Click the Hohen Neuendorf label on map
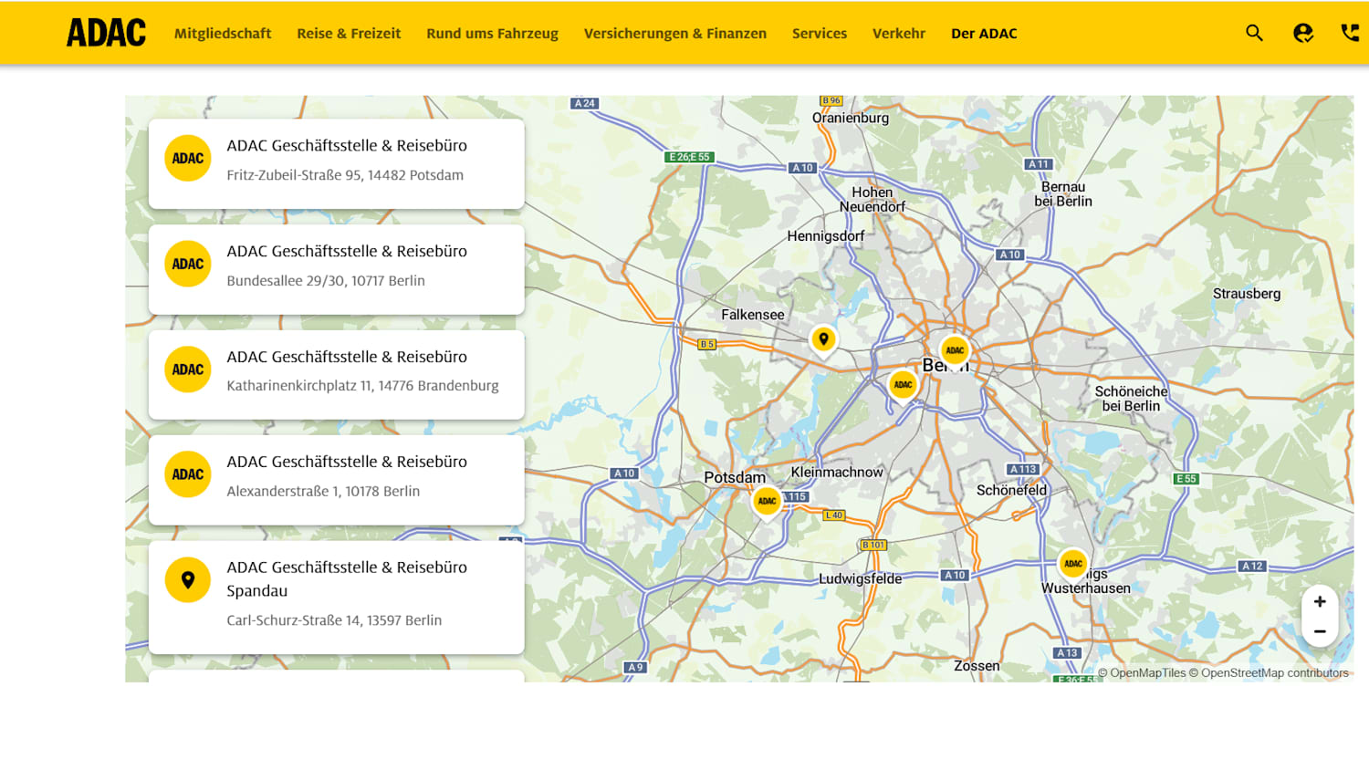 (x=873, y=200)
